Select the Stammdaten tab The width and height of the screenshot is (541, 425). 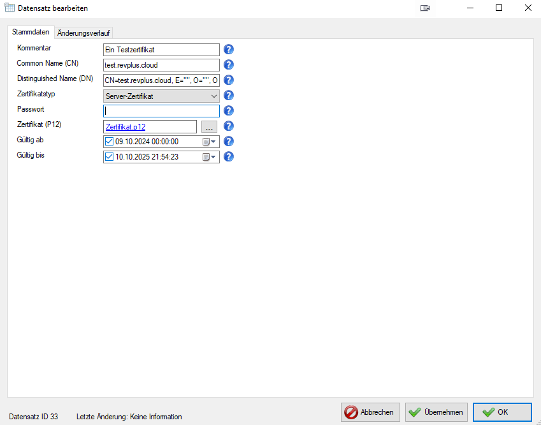31,32
